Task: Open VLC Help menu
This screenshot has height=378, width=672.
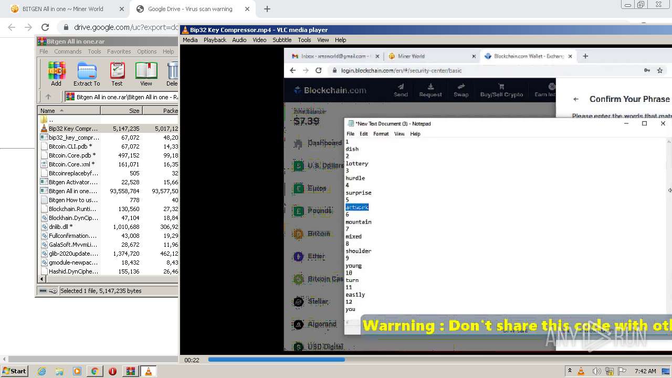Action: pyautogui.click(x=341, y=40)
